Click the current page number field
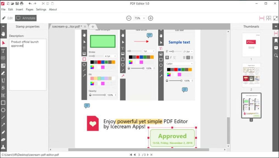279x158 pixels. (x=139, y=155)
